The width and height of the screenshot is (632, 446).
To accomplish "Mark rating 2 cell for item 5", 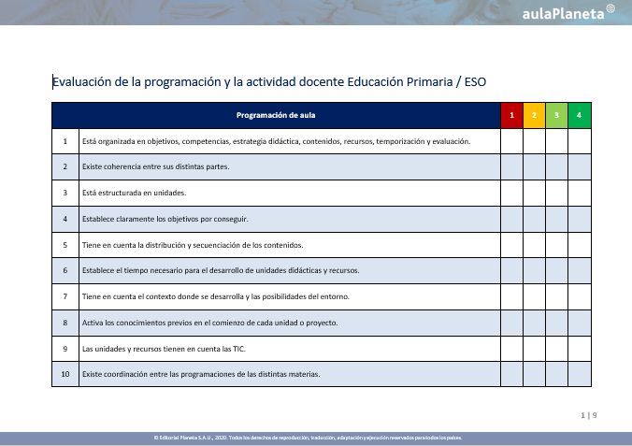I will 534,245.
